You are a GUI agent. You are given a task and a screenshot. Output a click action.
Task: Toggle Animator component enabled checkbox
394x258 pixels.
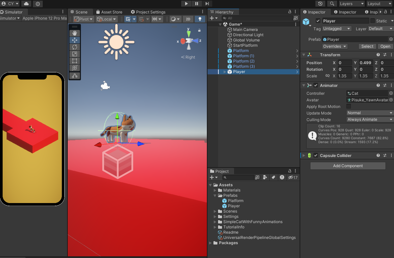[x=316, y=86]
